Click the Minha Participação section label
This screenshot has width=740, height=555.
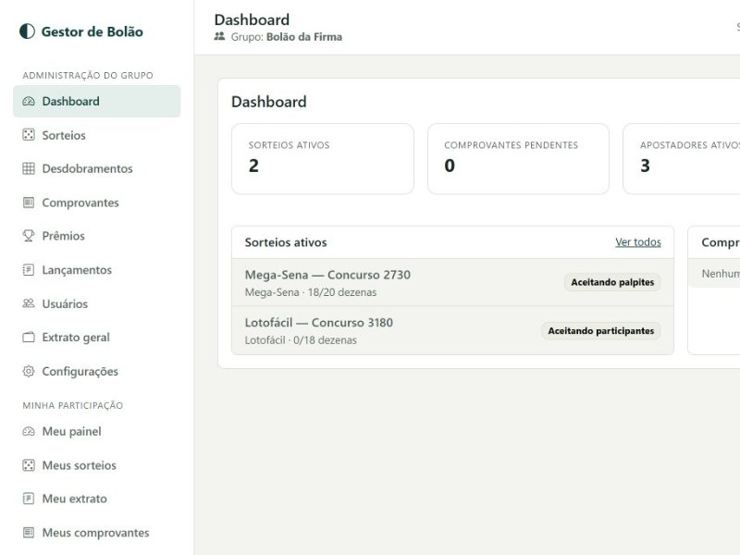(x=73, y=405)
